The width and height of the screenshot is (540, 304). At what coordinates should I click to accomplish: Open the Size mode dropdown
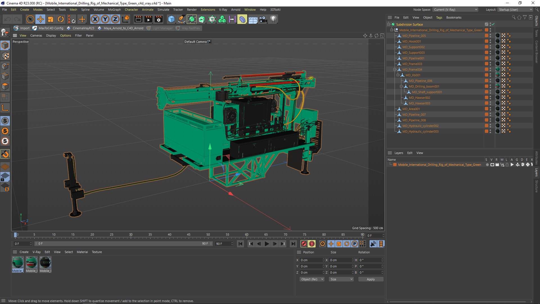pos(341,279)
